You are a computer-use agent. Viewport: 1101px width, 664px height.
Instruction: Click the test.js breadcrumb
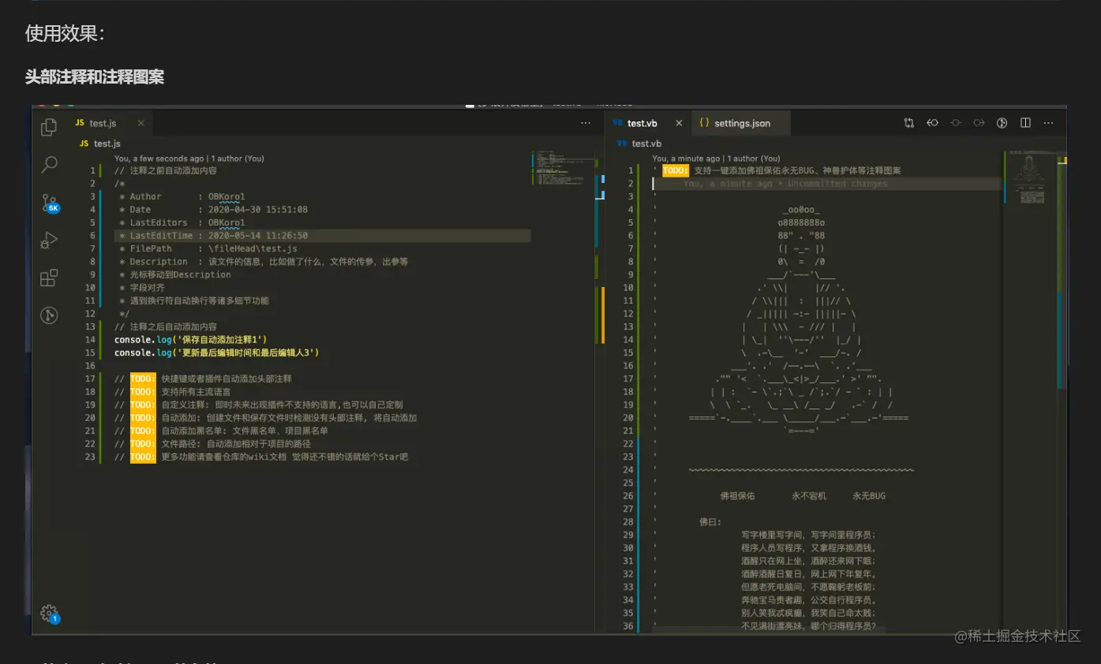99,144
